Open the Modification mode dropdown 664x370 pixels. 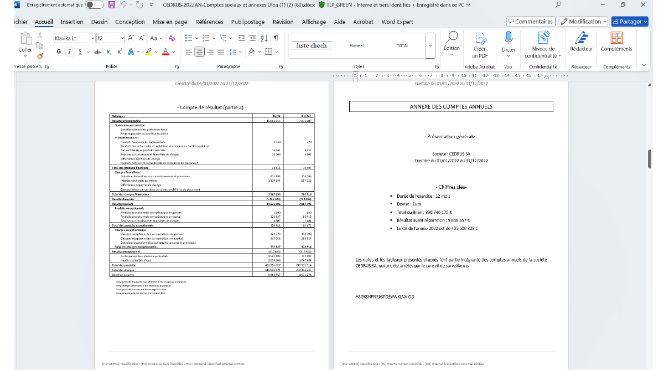(583, 22)
